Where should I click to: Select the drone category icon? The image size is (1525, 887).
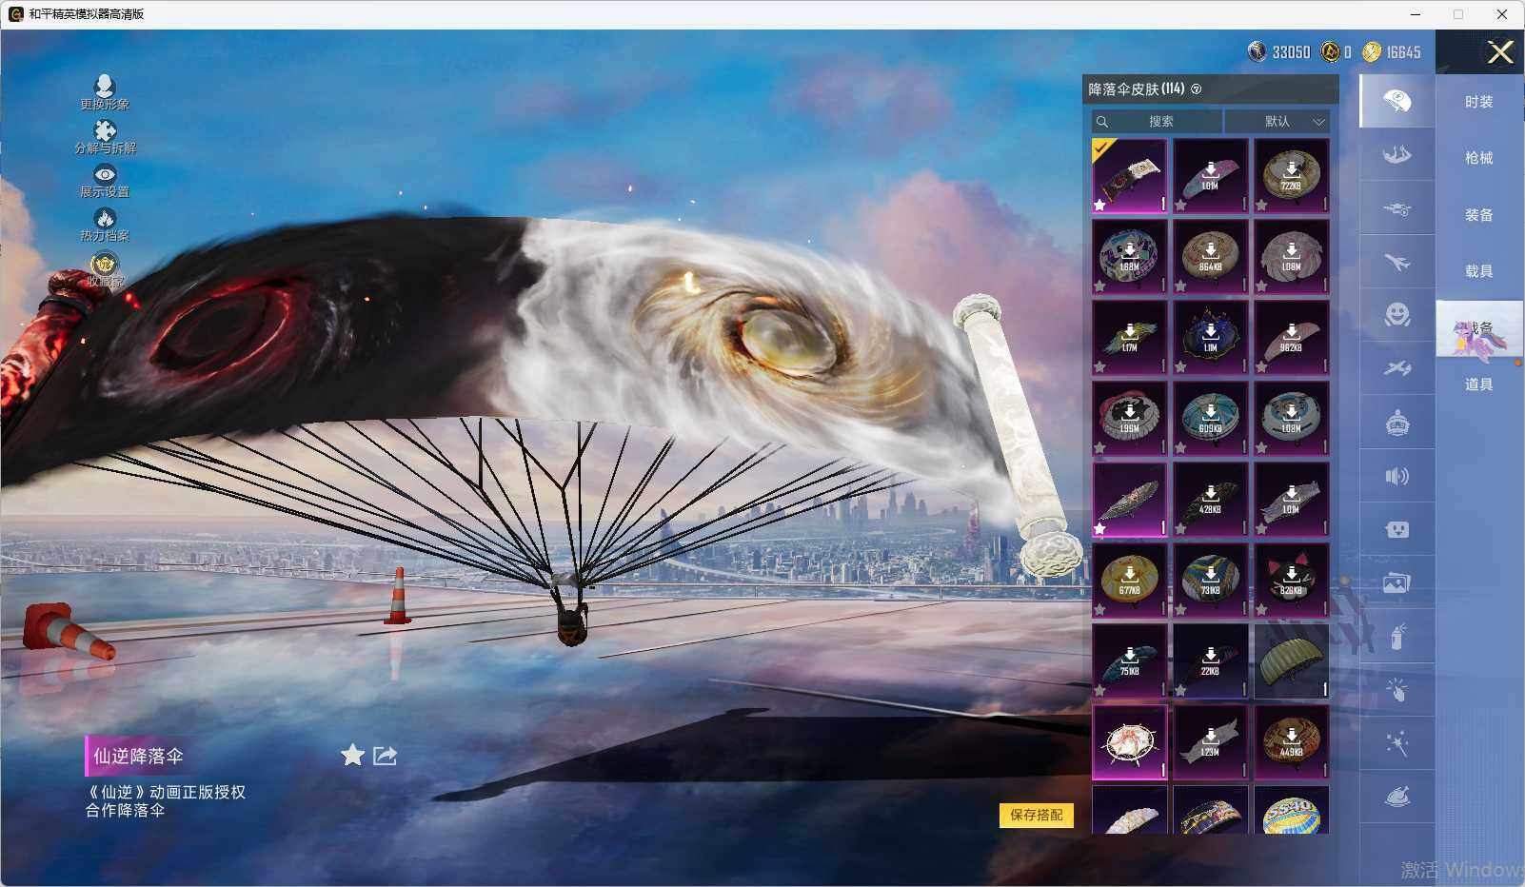point(1397,208)
